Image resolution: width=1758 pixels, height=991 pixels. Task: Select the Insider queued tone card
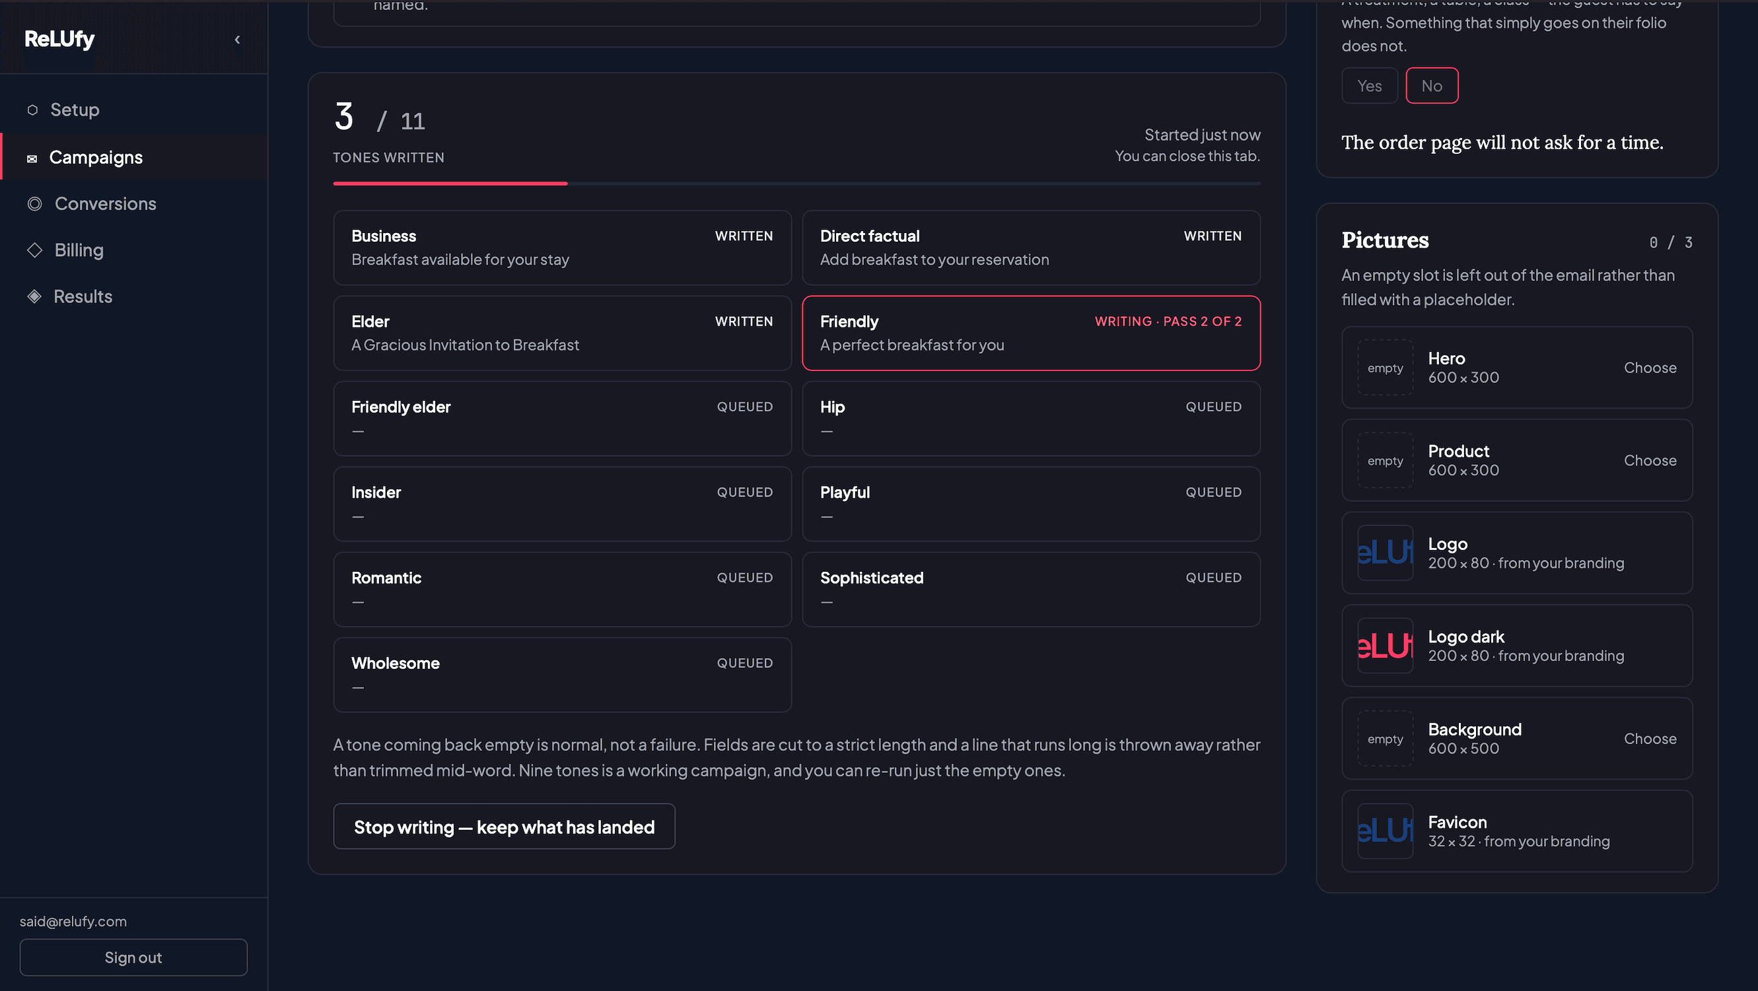point(563,504)
